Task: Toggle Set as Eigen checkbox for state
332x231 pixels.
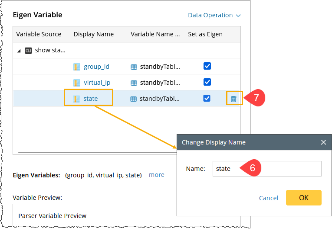Action: [207, 98]
